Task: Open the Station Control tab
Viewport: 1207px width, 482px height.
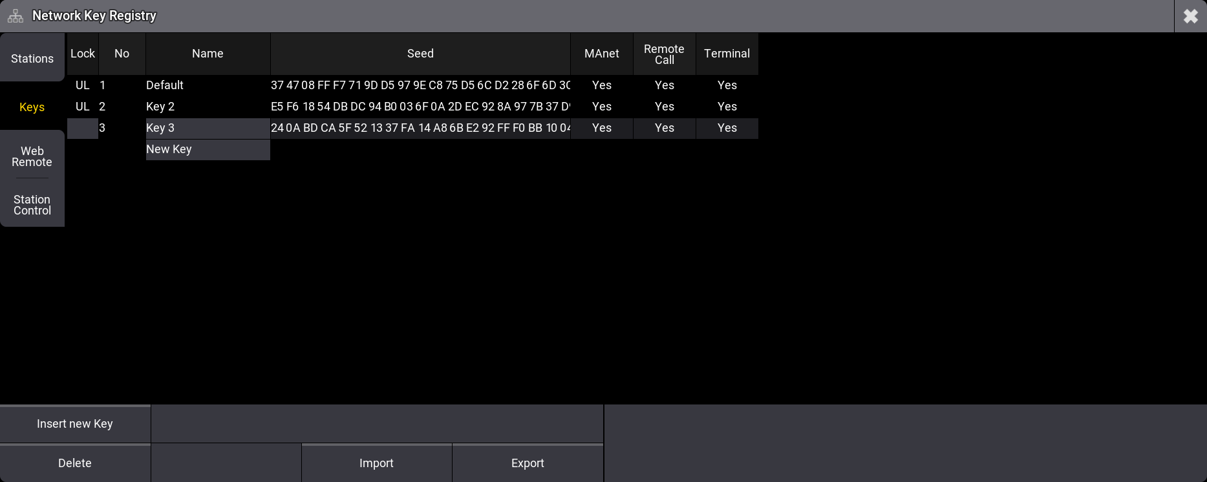Action: [32, 205]
